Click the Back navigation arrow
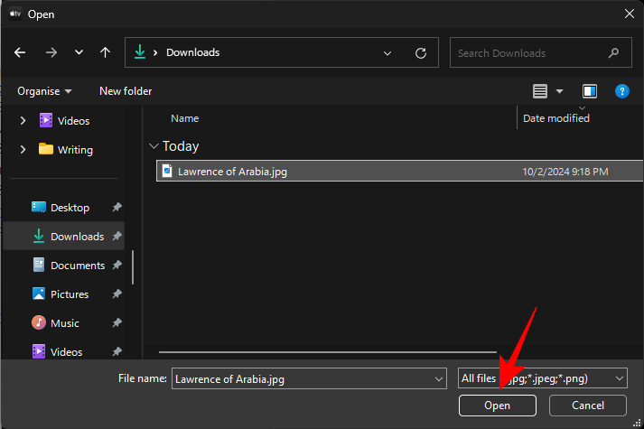Image resolution: width=644 pixels, height=429 pixels. 21,53
